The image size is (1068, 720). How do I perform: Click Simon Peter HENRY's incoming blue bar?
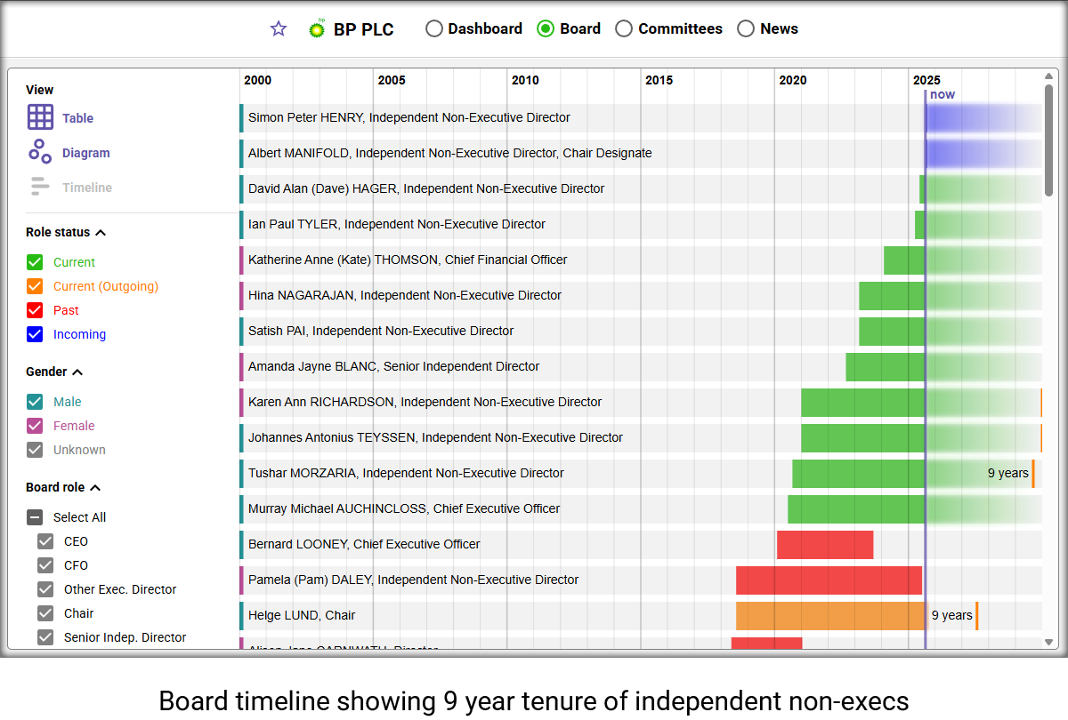pyautogui.click(x=983, y=117)
